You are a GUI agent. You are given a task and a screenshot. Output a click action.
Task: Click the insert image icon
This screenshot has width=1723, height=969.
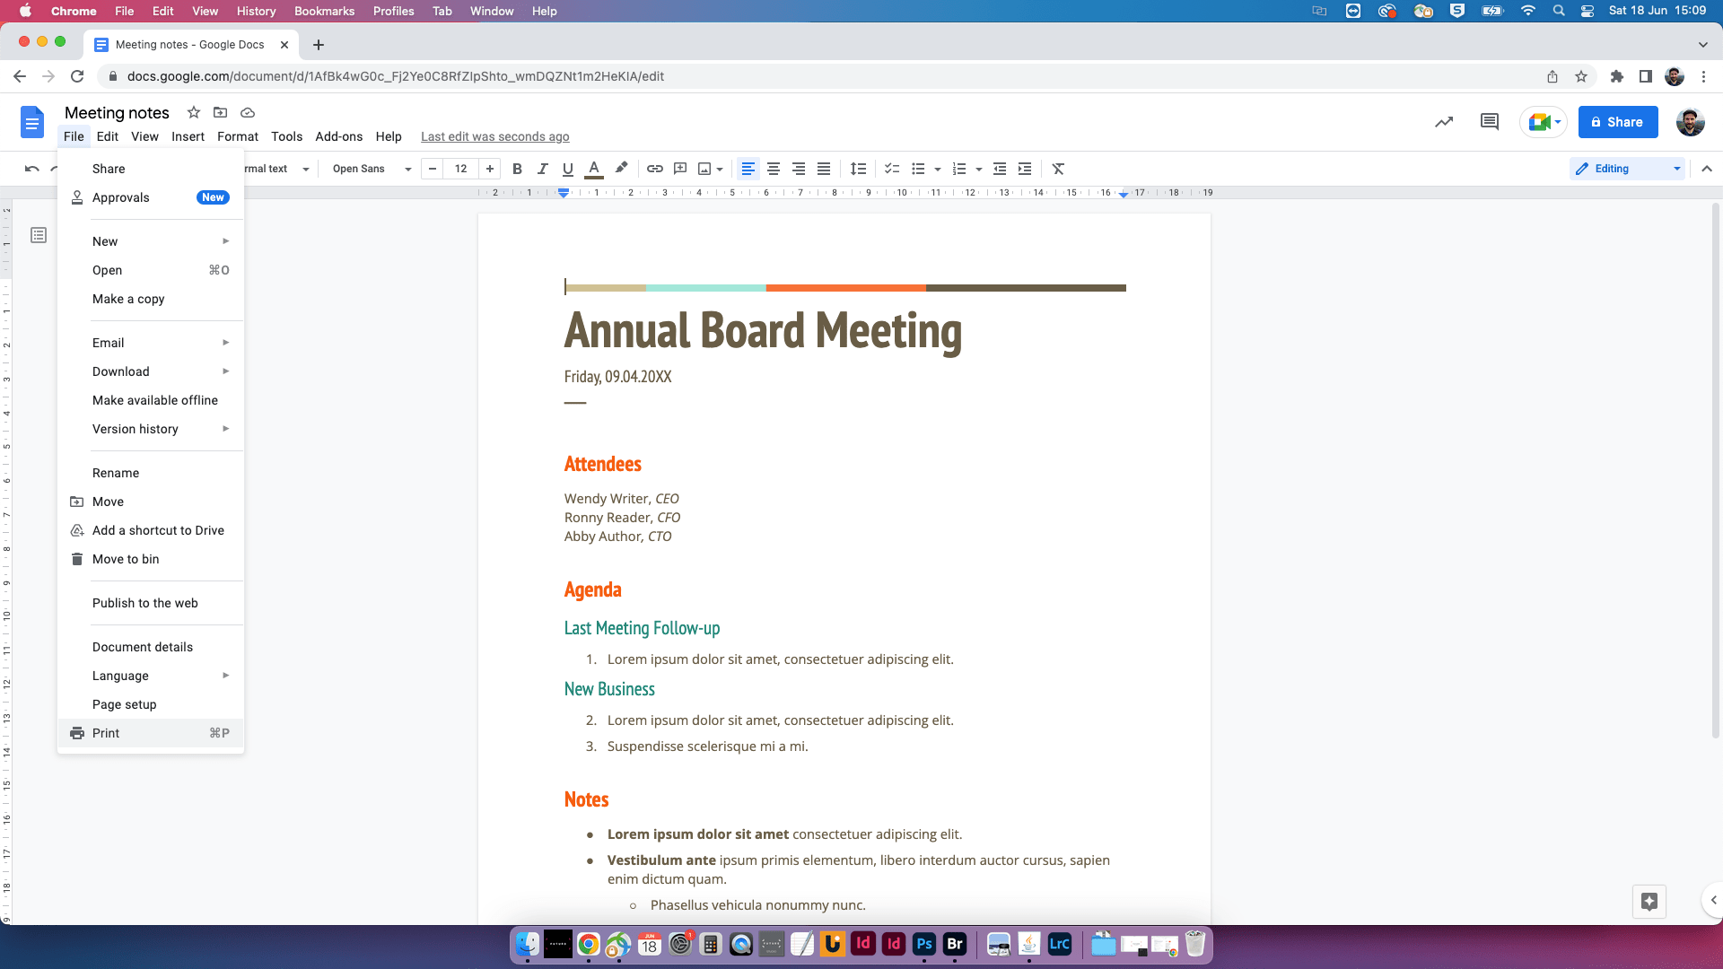705,169
